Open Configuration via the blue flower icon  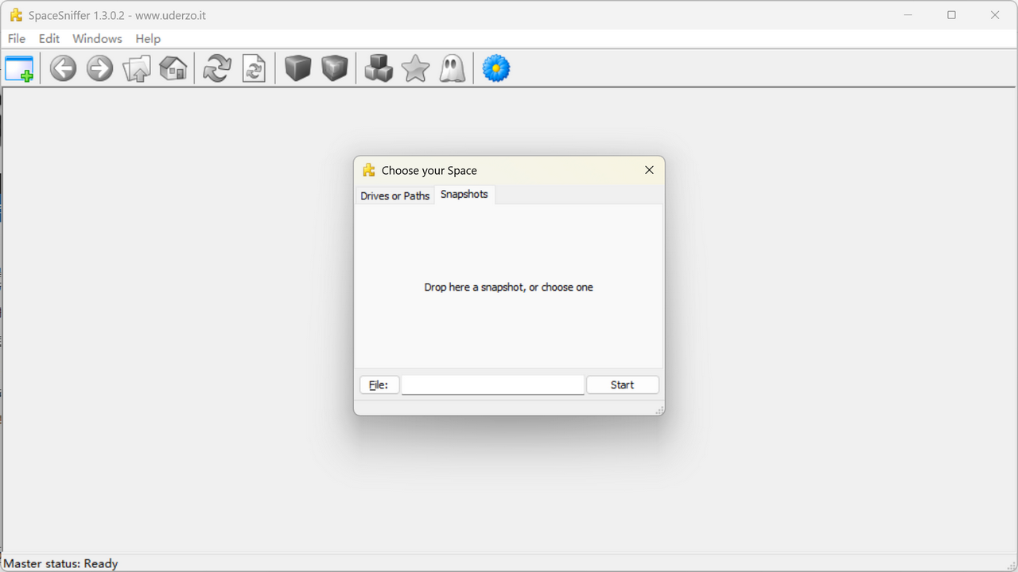[x=495, y=68]
